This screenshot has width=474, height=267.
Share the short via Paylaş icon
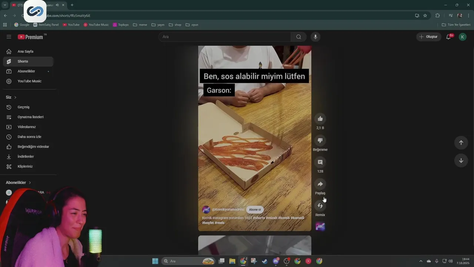click(x=320, y=184)
